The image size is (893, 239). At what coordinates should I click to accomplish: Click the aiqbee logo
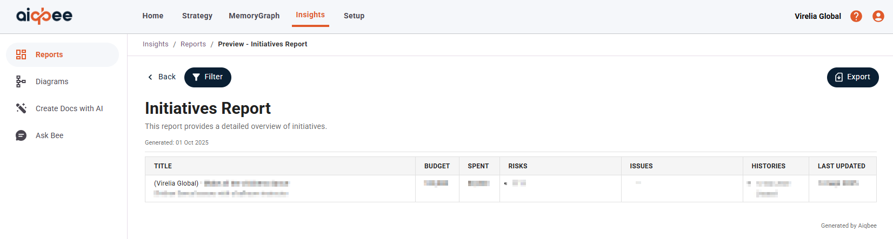[44, 16]
